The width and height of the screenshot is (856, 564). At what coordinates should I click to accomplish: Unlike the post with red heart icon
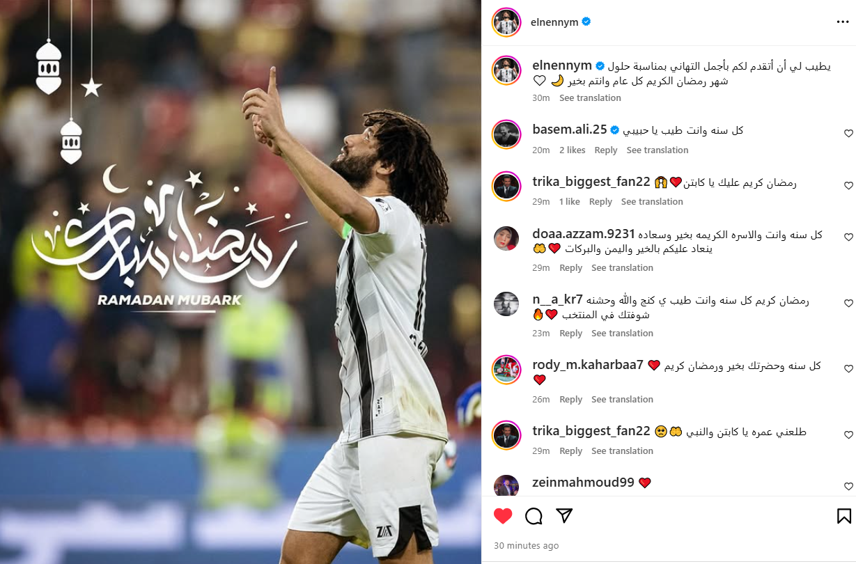(x=503, y=516)
